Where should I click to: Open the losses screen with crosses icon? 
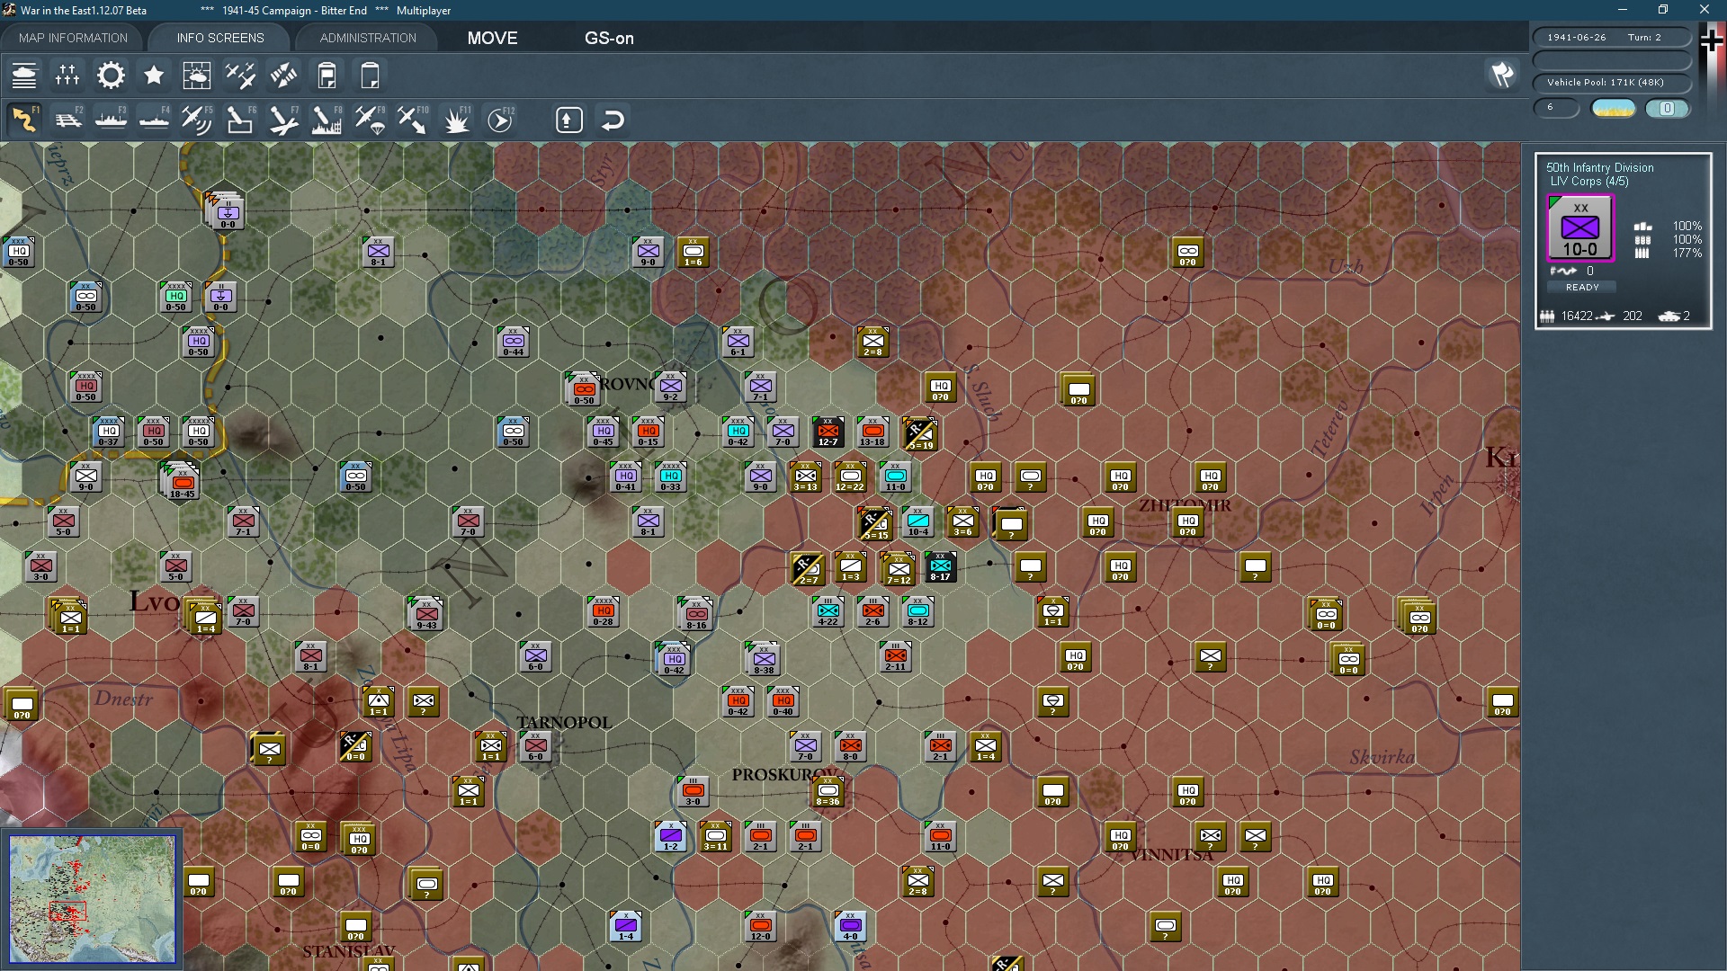[x=67, y=76]
